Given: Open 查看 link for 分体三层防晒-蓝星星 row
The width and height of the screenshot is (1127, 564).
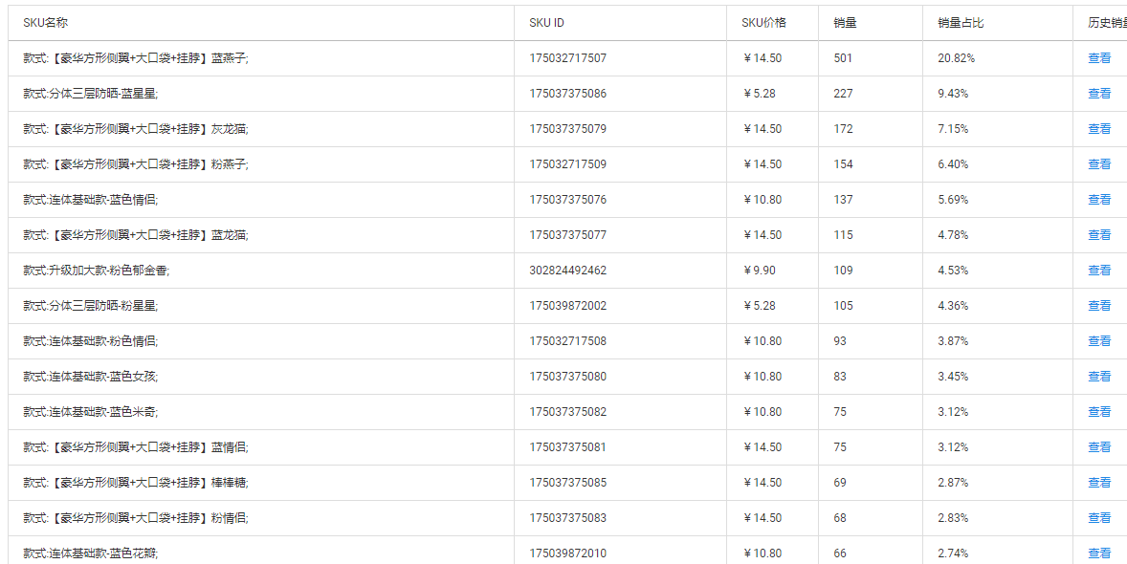Looking at the screenshot, I should [1099, 94].
